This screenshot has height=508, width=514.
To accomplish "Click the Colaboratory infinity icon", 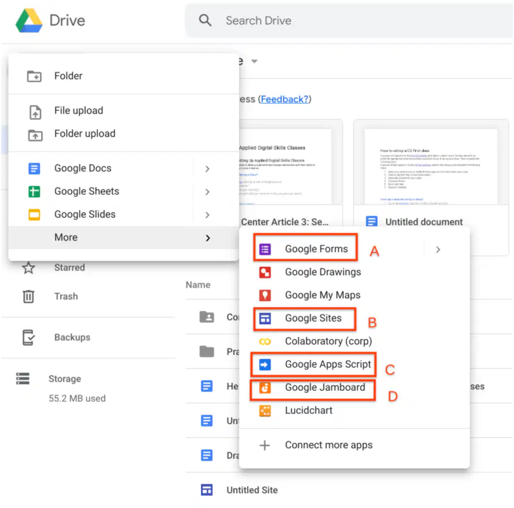I will (x=265, y=342).
